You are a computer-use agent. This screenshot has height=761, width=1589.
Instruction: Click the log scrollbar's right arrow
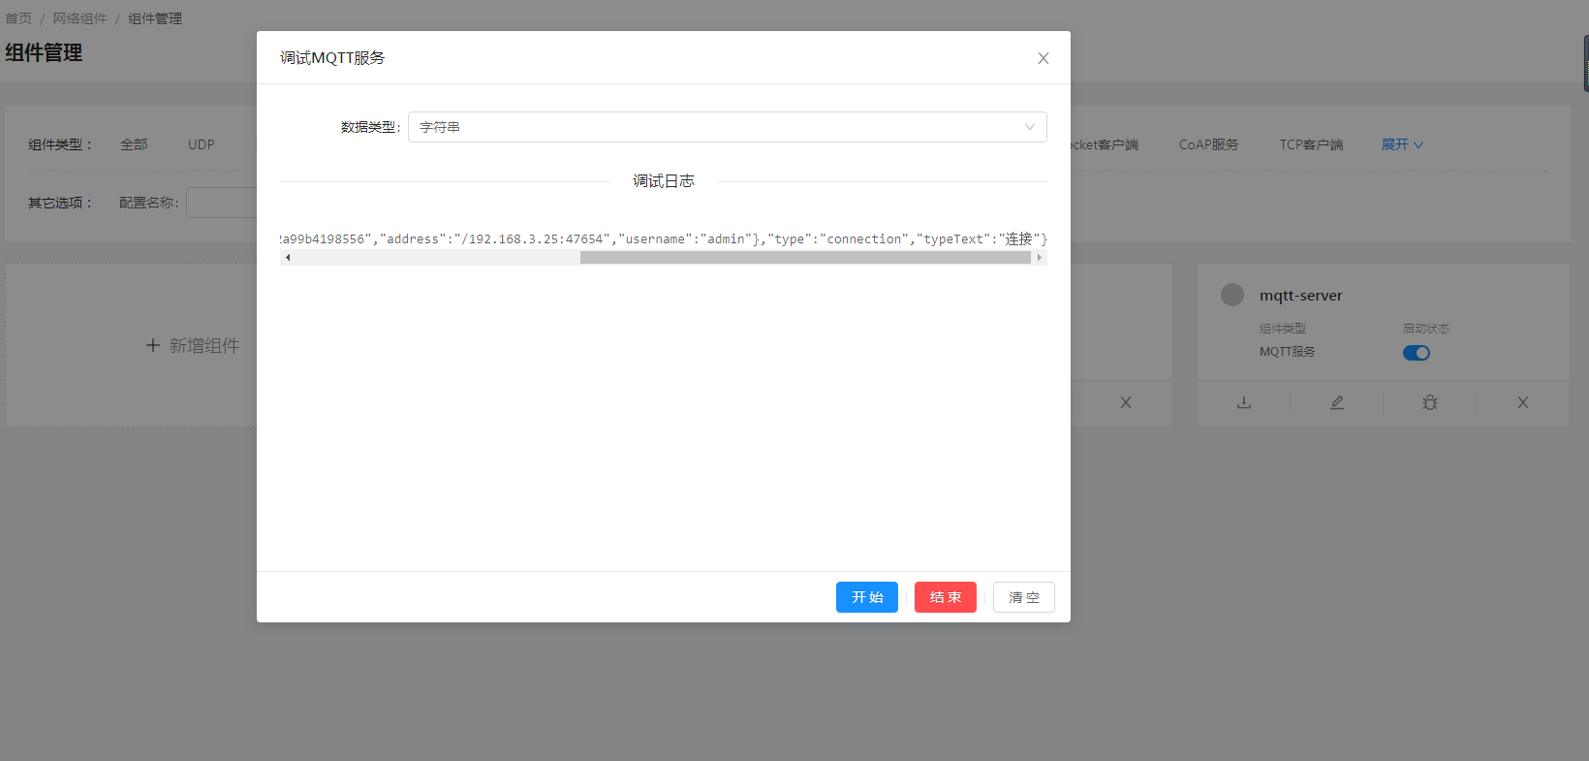1040,258
